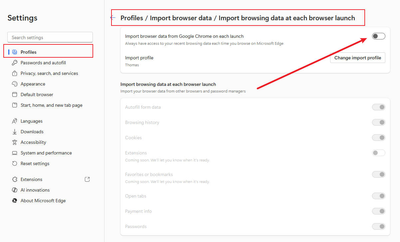Click the 'Open tabs' label
Viewport: 400px width, 242px height.
point(136,196)
